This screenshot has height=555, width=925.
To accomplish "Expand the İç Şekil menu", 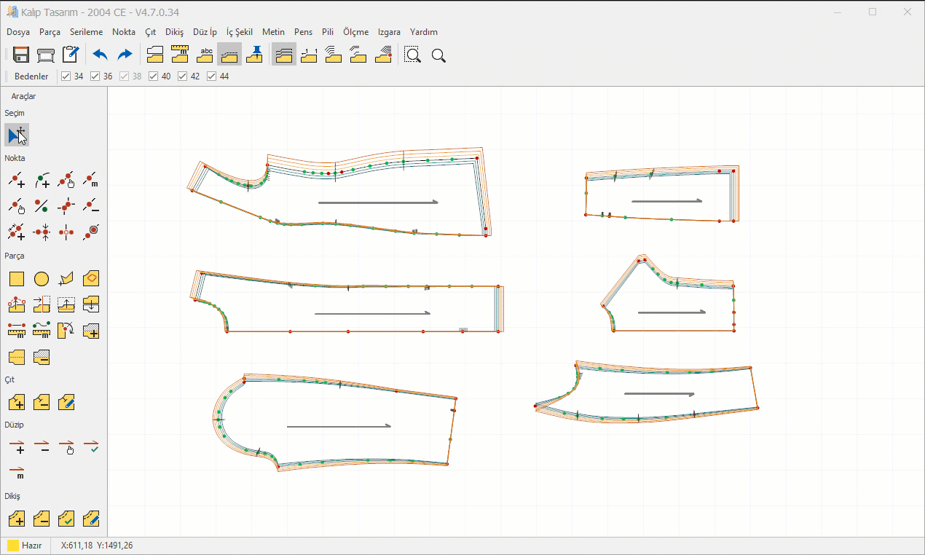I will click(240, 32).
